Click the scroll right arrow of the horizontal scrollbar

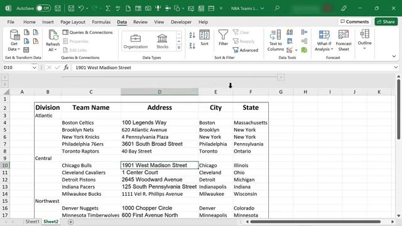[393, 222]
